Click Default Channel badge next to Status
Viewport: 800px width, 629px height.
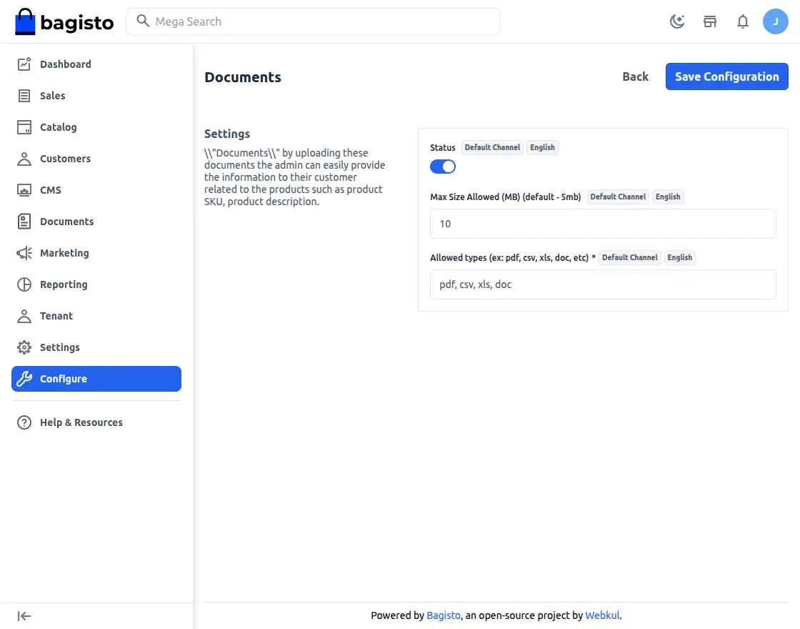click(492, 147)
